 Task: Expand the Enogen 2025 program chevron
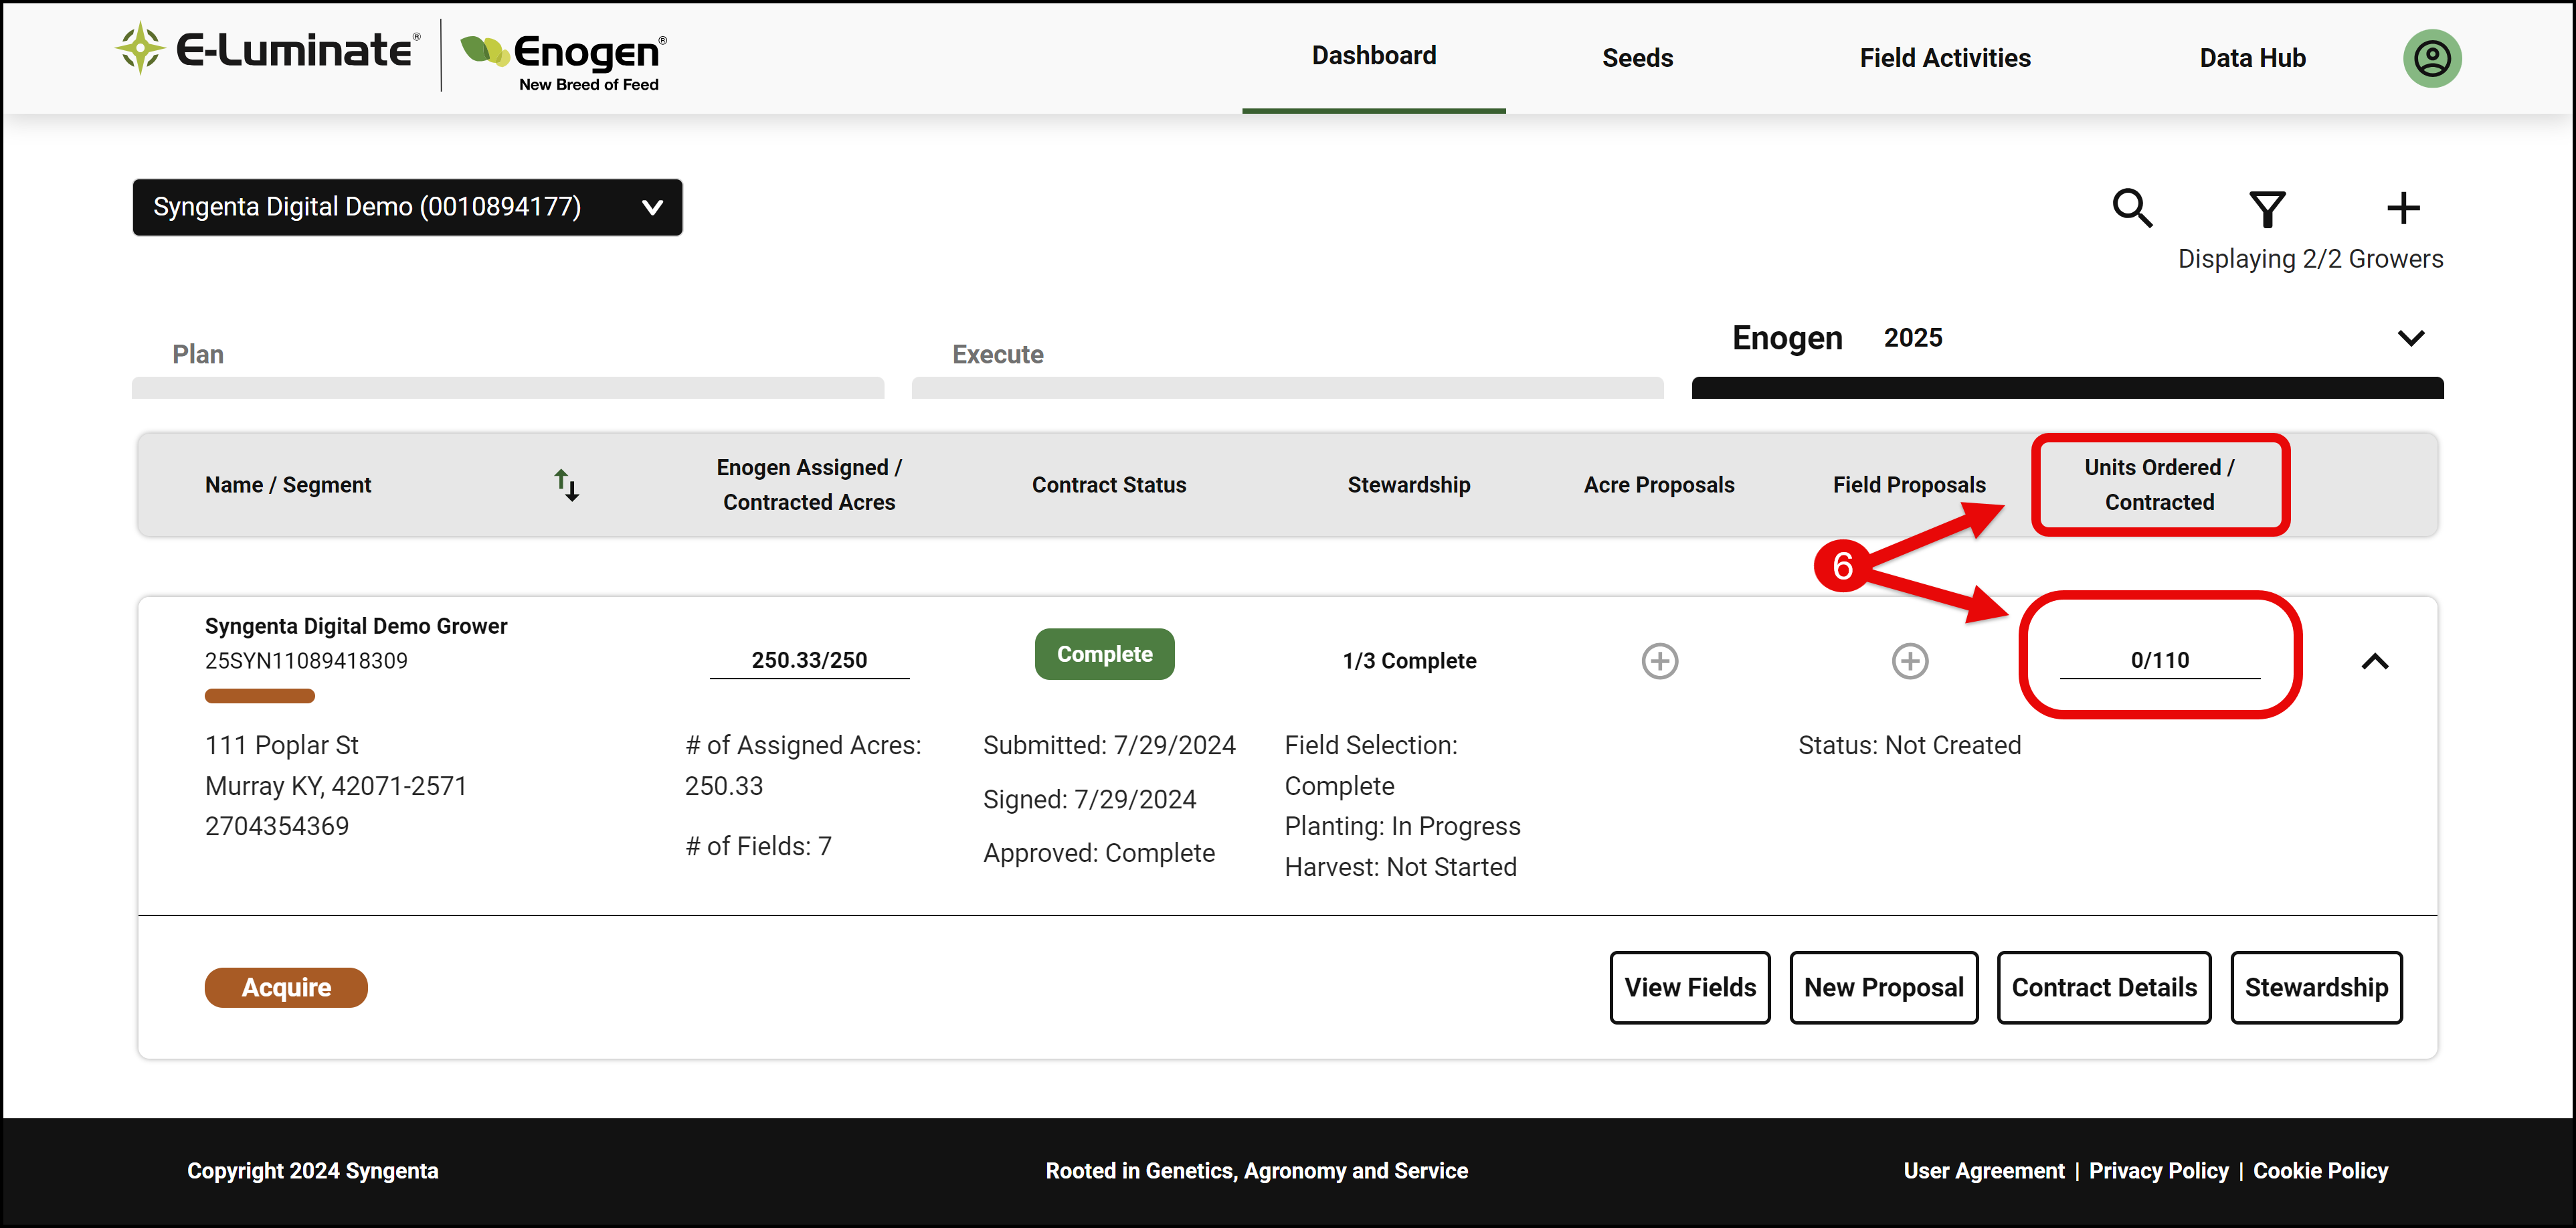2410,338
